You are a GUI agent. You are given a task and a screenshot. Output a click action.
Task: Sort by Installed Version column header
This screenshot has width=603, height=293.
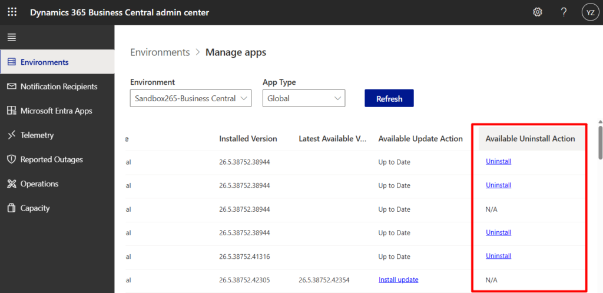tap(248, 139)
